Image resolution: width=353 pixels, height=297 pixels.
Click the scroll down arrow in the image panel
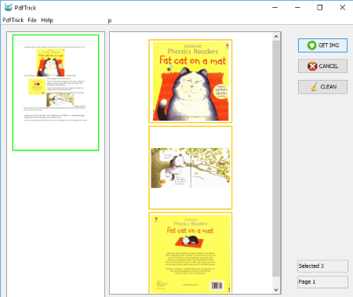click(x=276, y=290)
